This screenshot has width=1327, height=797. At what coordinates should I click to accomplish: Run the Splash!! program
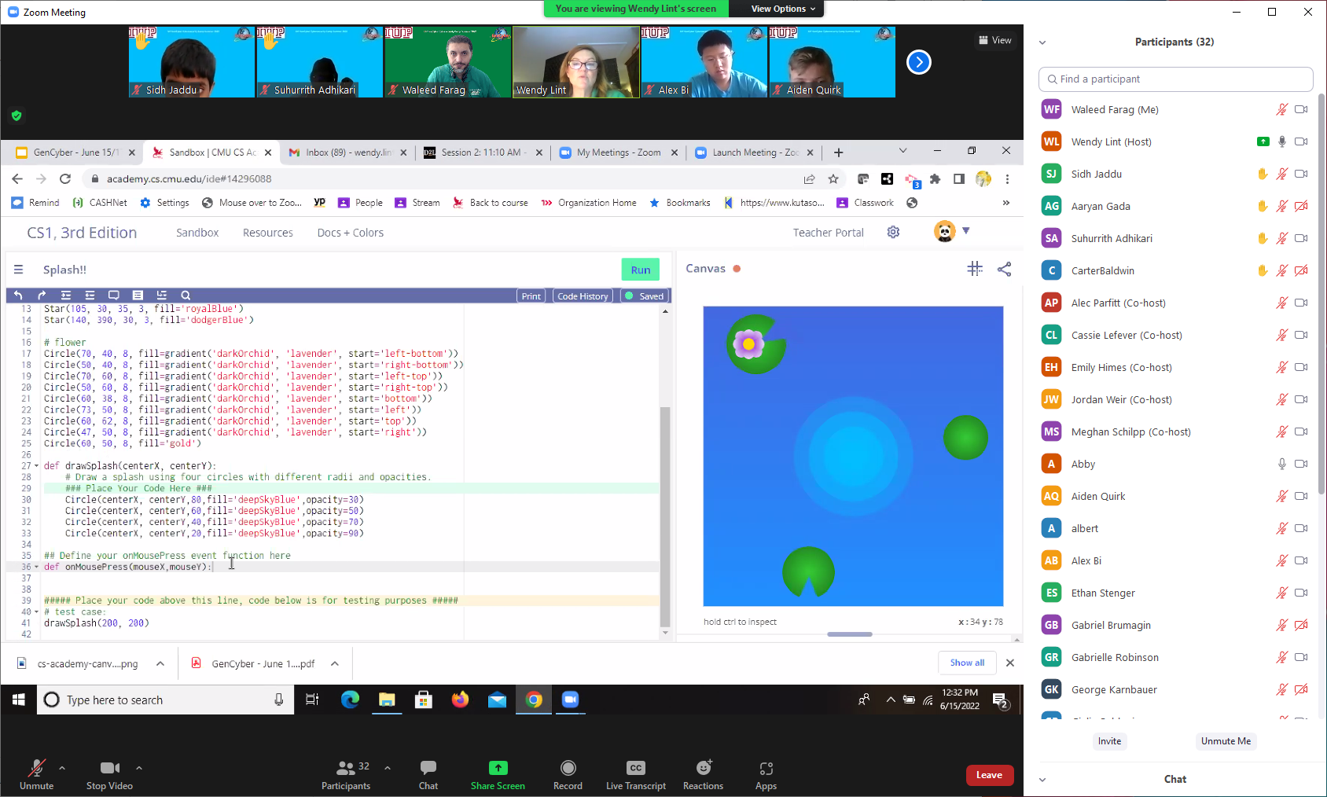coord(641,270)
